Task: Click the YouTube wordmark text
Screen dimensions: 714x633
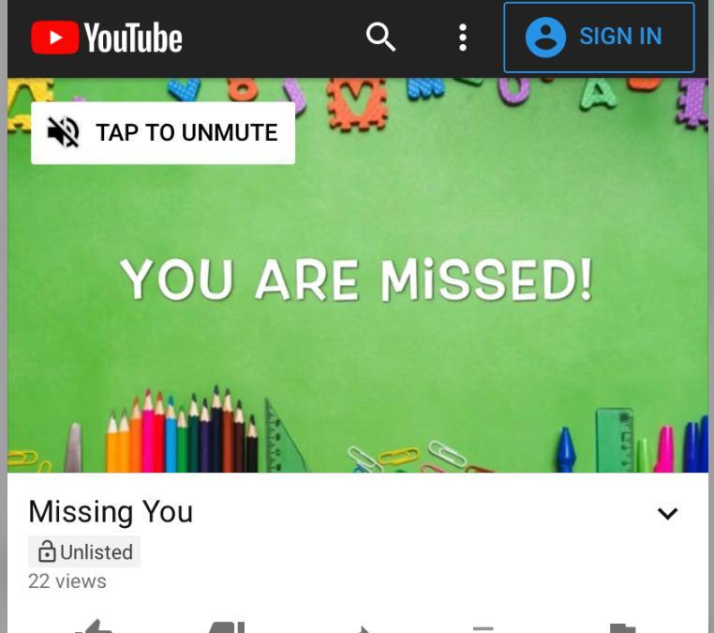Action: click(x=133, y=38)
